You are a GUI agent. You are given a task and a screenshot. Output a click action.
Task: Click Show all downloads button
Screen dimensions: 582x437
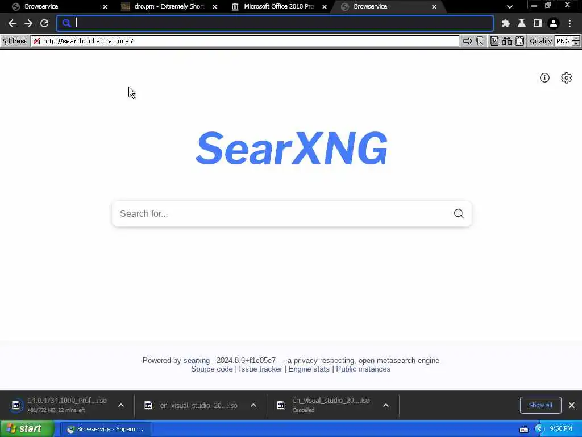(541, 405)
